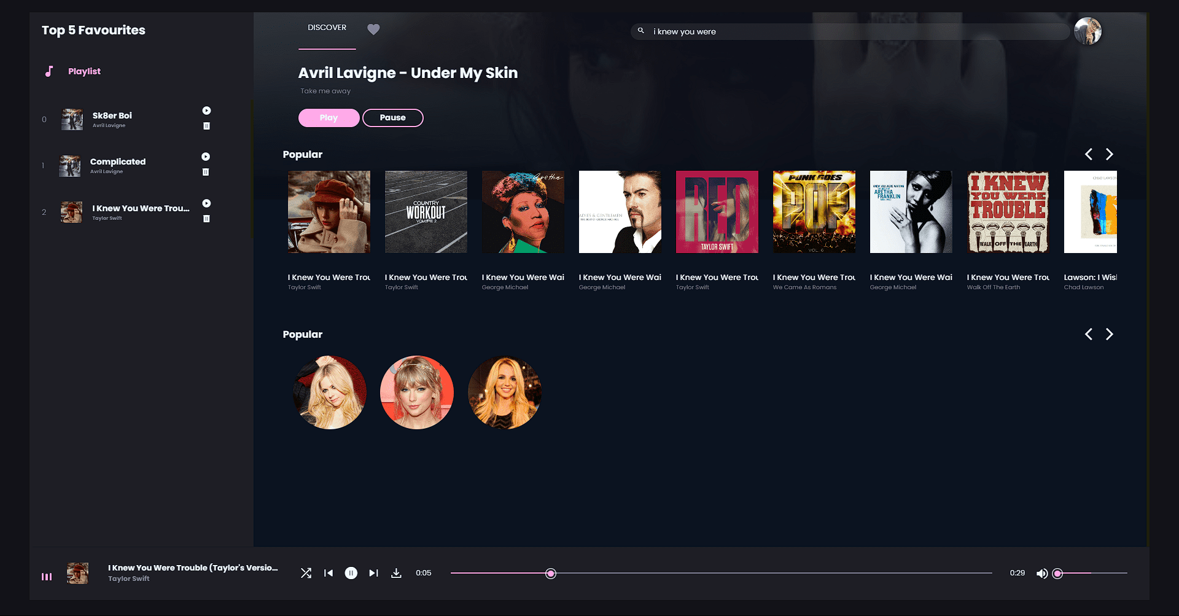1179x616 pixels.
Task: Click 'Lawson: I Wish' song title
Action: tap(1090, 278)
